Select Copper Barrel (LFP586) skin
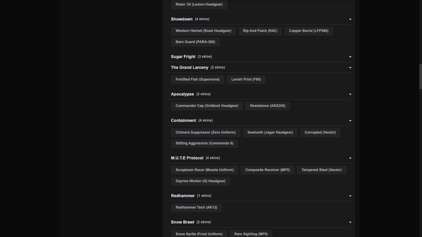 [x=308, y=31]
